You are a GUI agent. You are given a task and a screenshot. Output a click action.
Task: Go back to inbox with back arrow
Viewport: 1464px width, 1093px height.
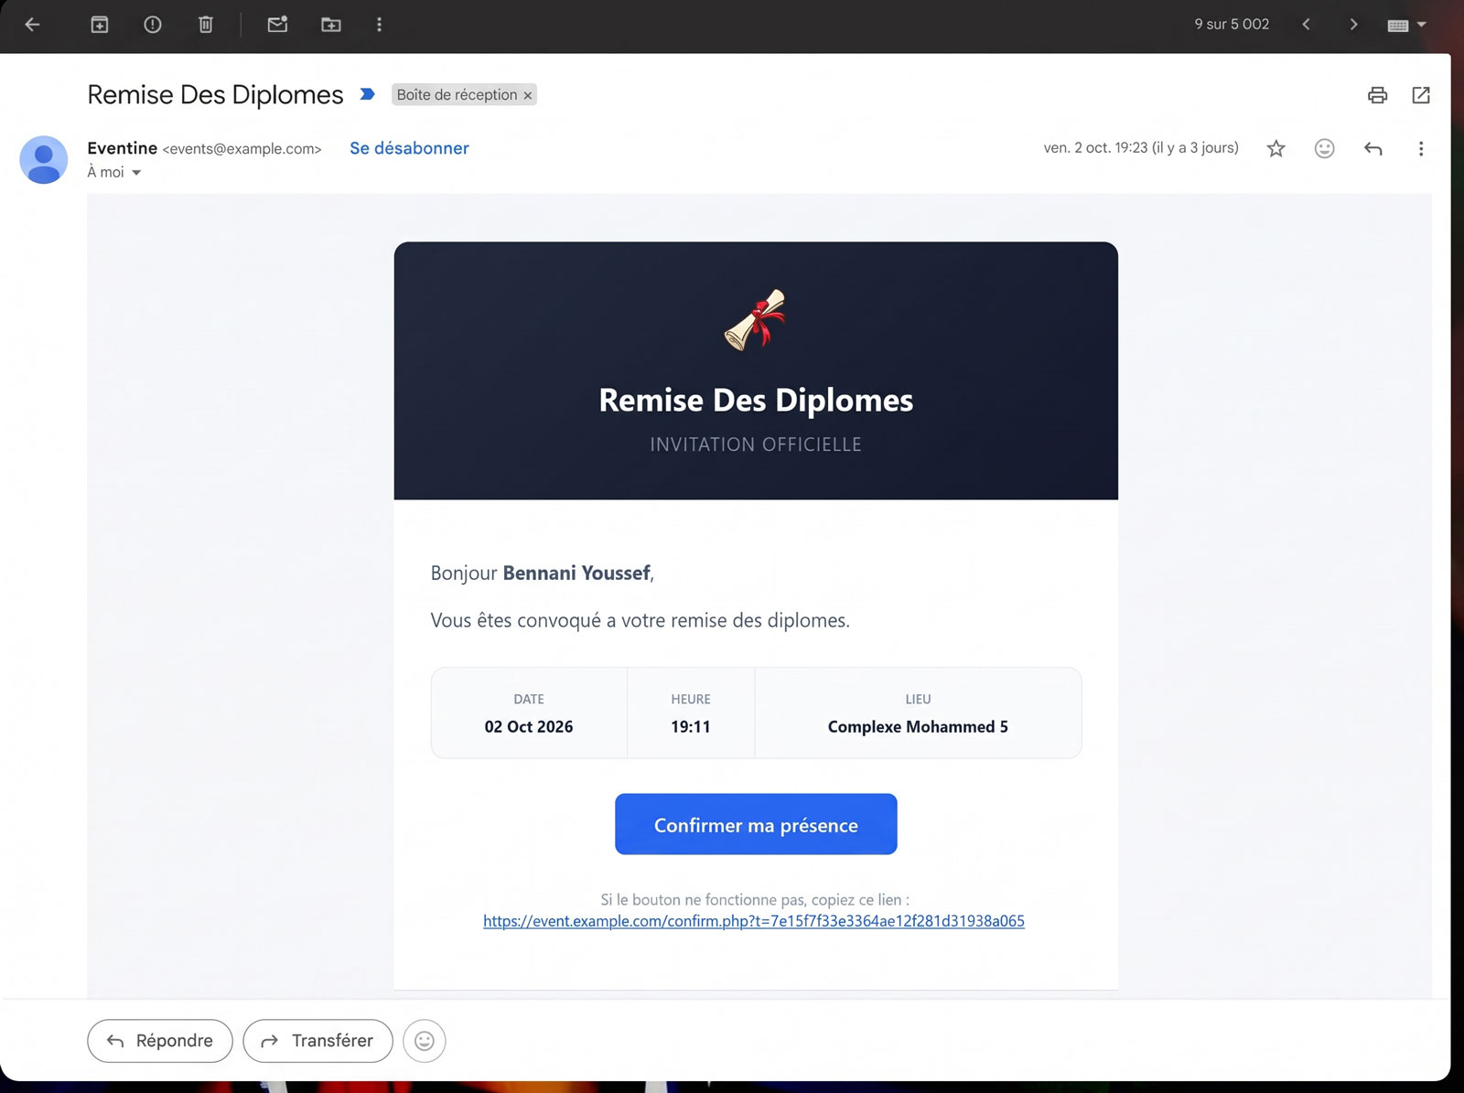(32, 25)
